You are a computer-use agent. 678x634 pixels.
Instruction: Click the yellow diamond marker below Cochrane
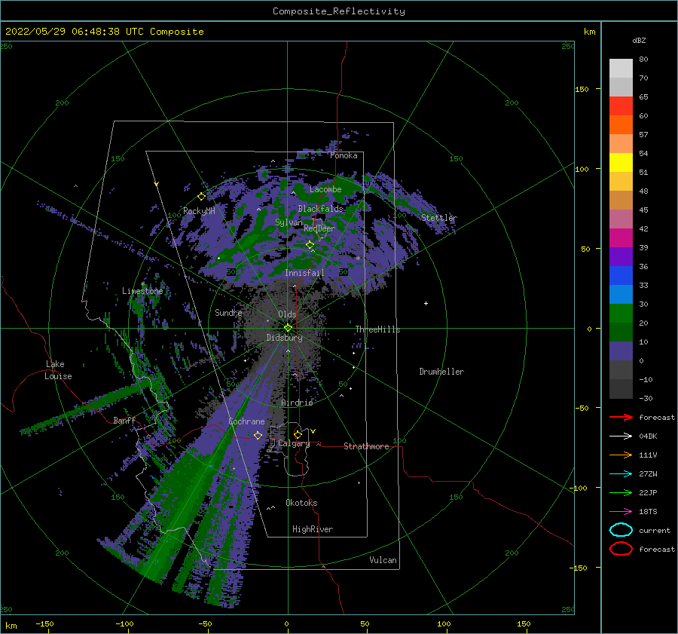point(258,435)
